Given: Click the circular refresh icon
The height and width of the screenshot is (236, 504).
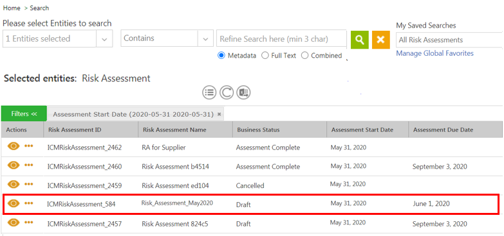Looking at the screenshot, I should tap(227, 92).
